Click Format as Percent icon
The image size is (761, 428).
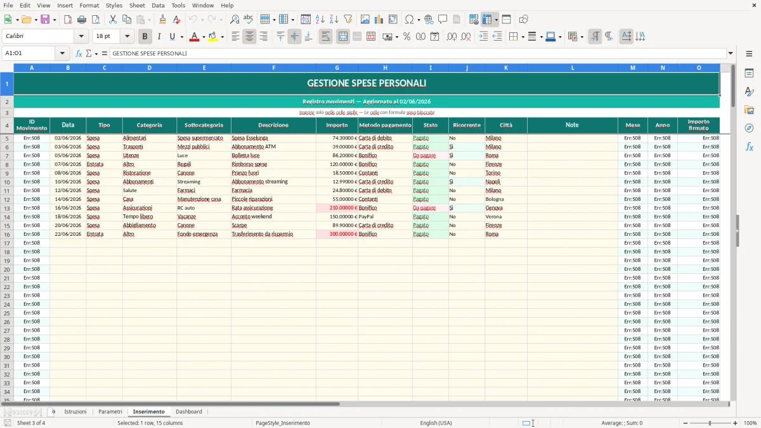point(407,37)
